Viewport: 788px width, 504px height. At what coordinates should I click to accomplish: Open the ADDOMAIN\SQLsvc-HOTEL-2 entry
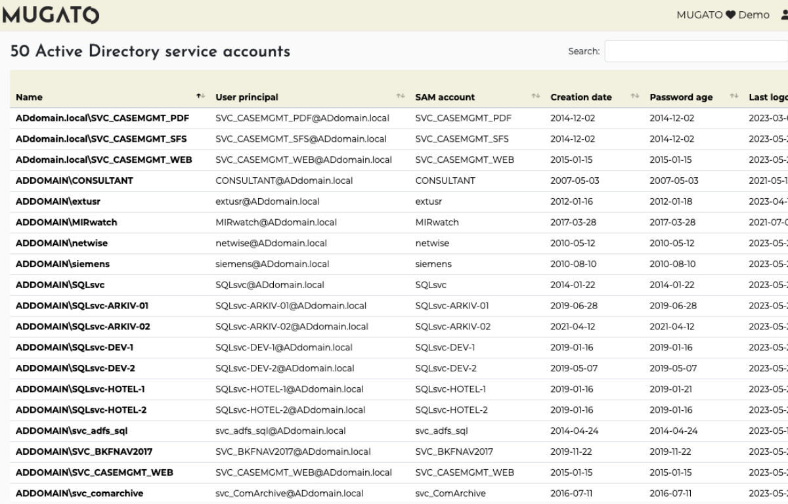coord(81,410)
